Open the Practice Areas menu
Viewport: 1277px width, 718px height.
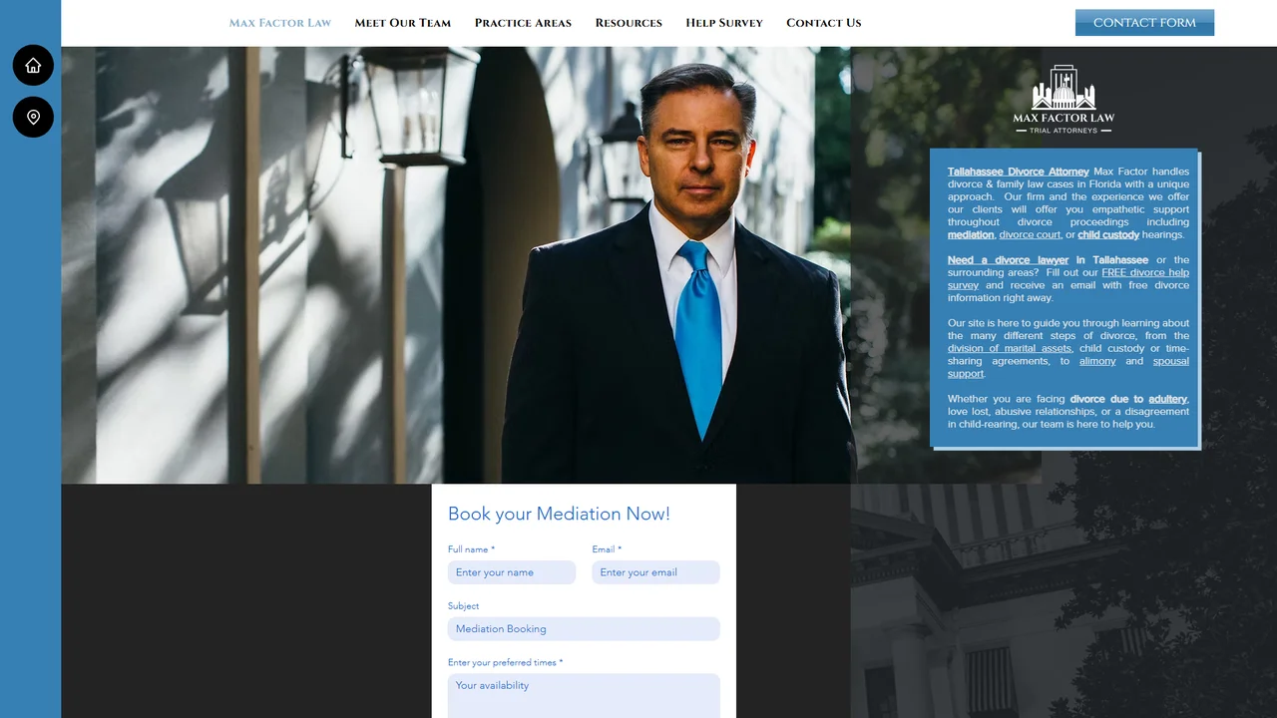[x=523, y=23]
